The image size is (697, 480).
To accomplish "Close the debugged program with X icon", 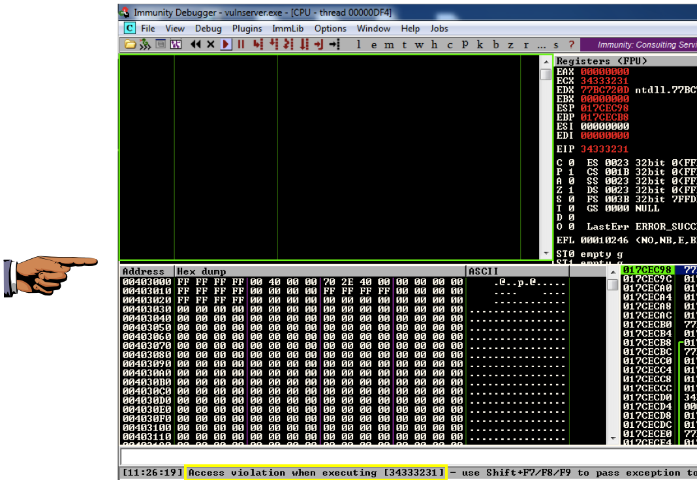I will [211, 44].
